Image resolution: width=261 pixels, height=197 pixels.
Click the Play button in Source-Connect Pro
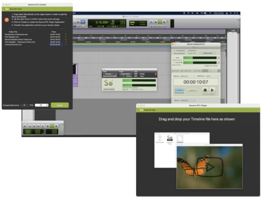click(x=212, y=90)
